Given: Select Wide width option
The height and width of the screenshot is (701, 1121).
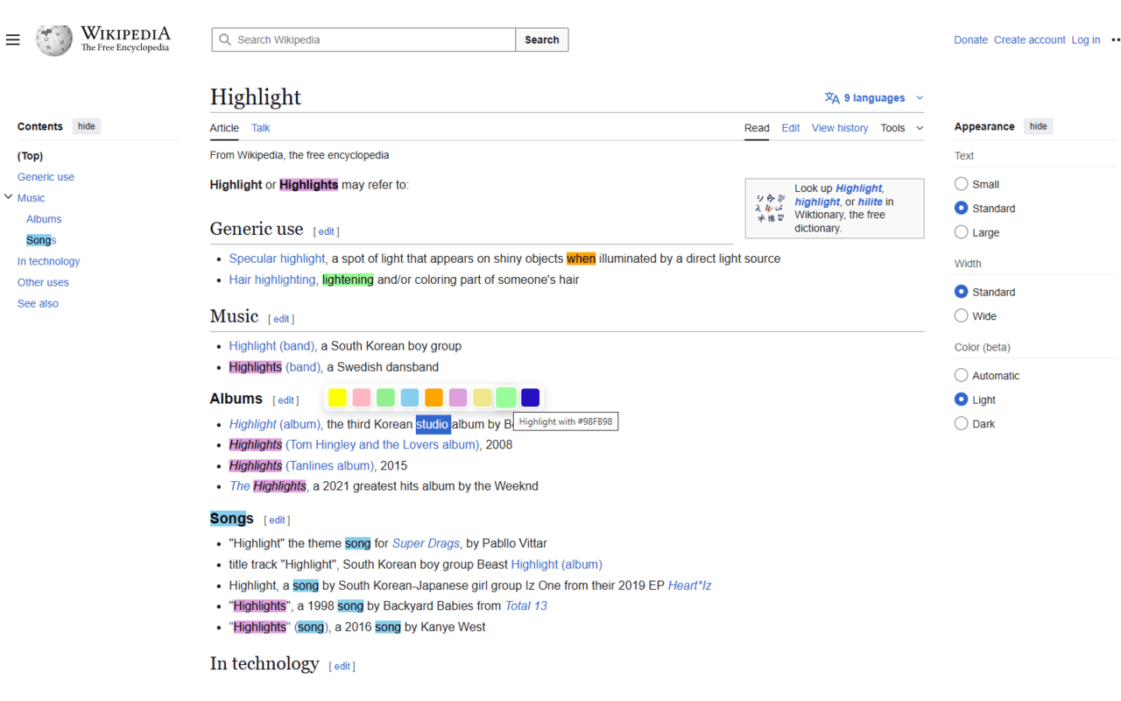Looking at the screenshot, I should (x=961, y=315).
